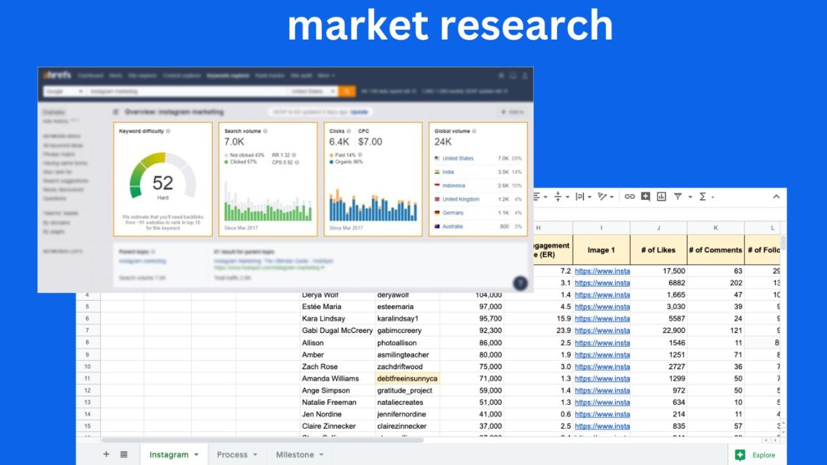This screenshot has width=827, height=465.
Task: Collapse the Sheets toolbar with up chevron
Action: [x=776, y=196]
